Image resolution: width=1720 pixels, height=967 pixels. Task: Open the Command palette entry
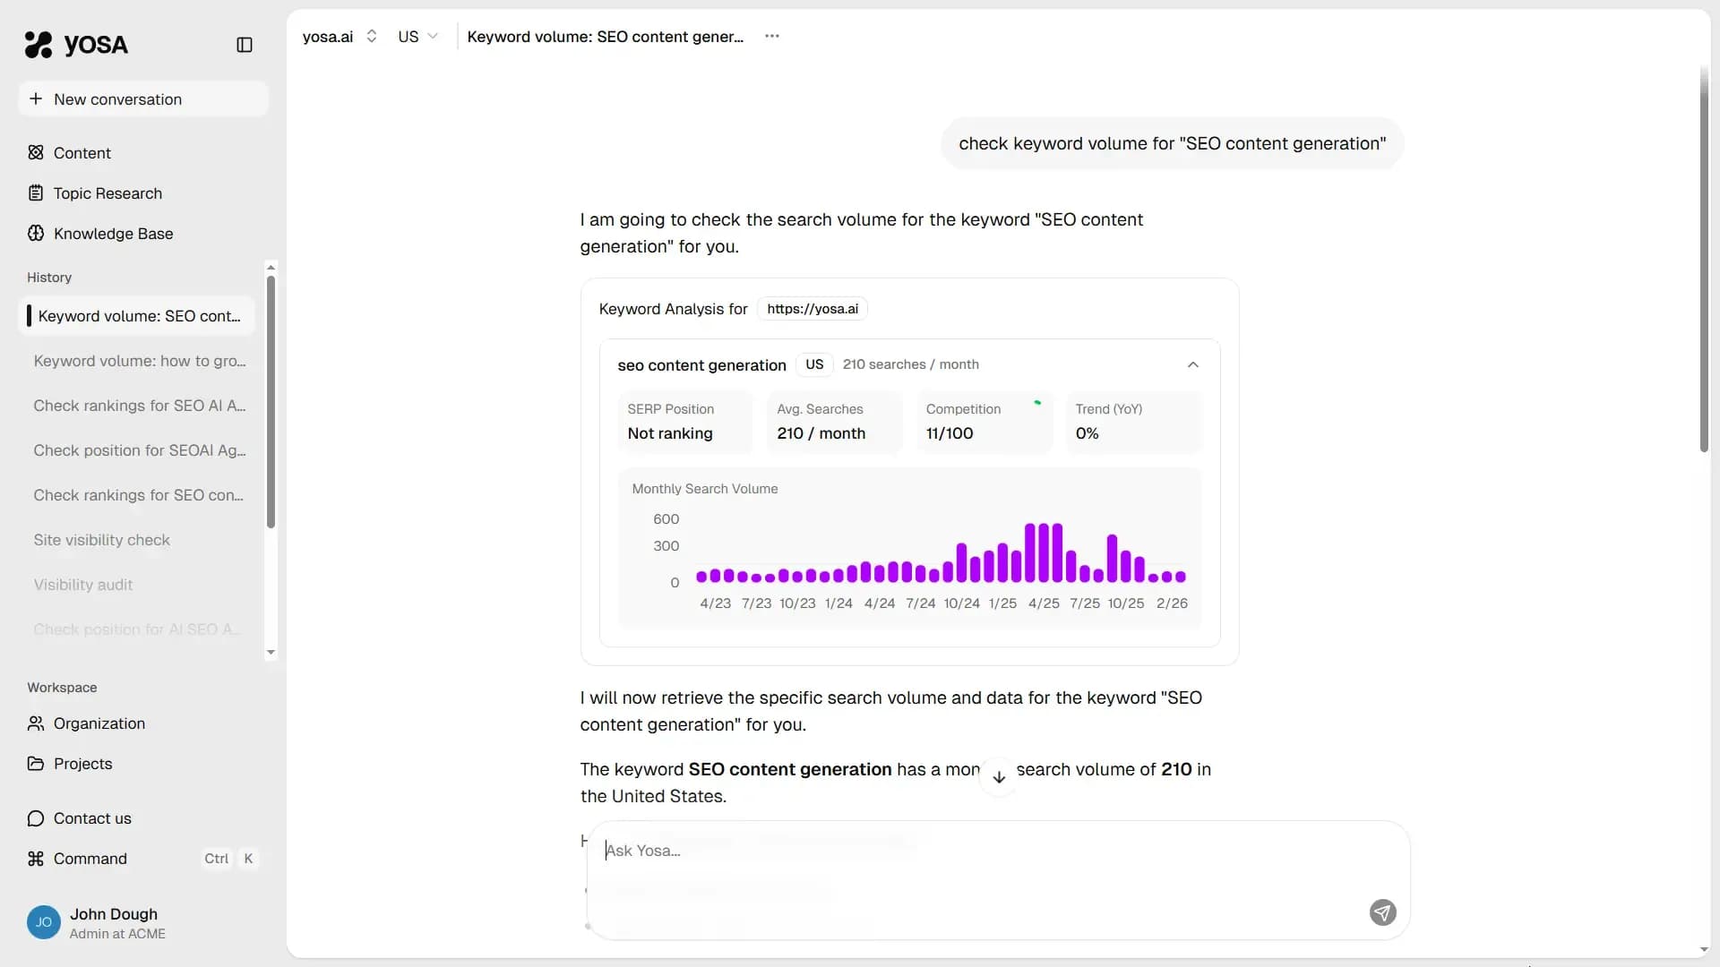(x=143, y=859)
